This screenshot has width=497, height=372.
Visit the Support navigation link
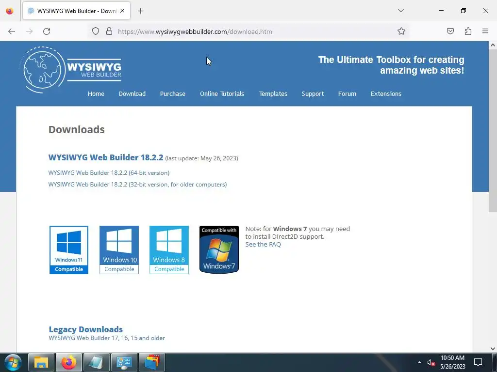pyautogui.click(x=313, y=93)
